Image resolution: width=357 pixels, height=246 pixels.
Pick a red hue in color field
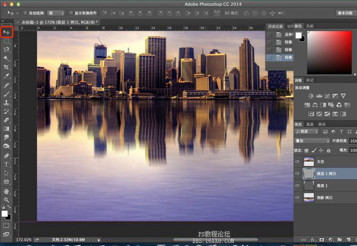329,52
